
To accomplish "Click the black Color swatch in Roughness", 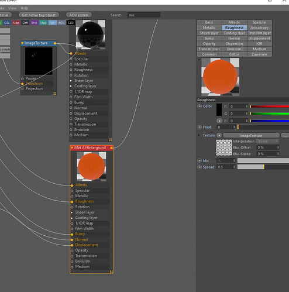I will tap(219, 110).
